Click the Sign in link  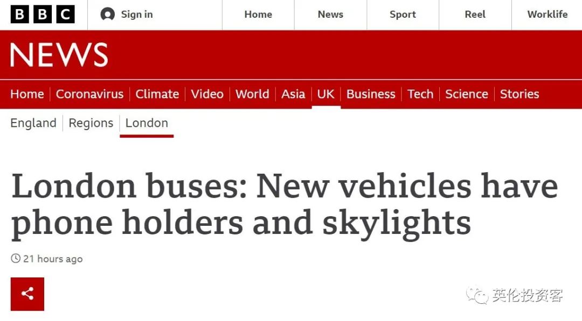[x=137, y=15]
